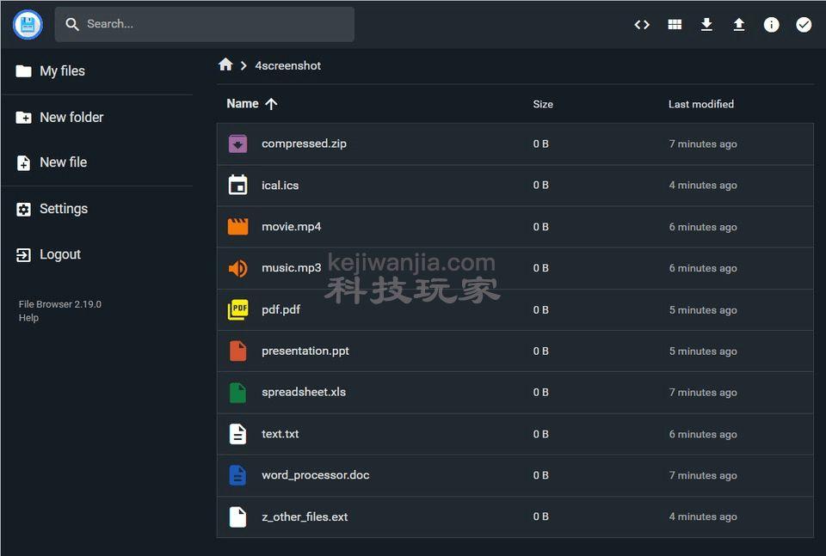Navigate home using the breadcrumb house icon
Screen dimensions: 826x556
tap(225, 64)
